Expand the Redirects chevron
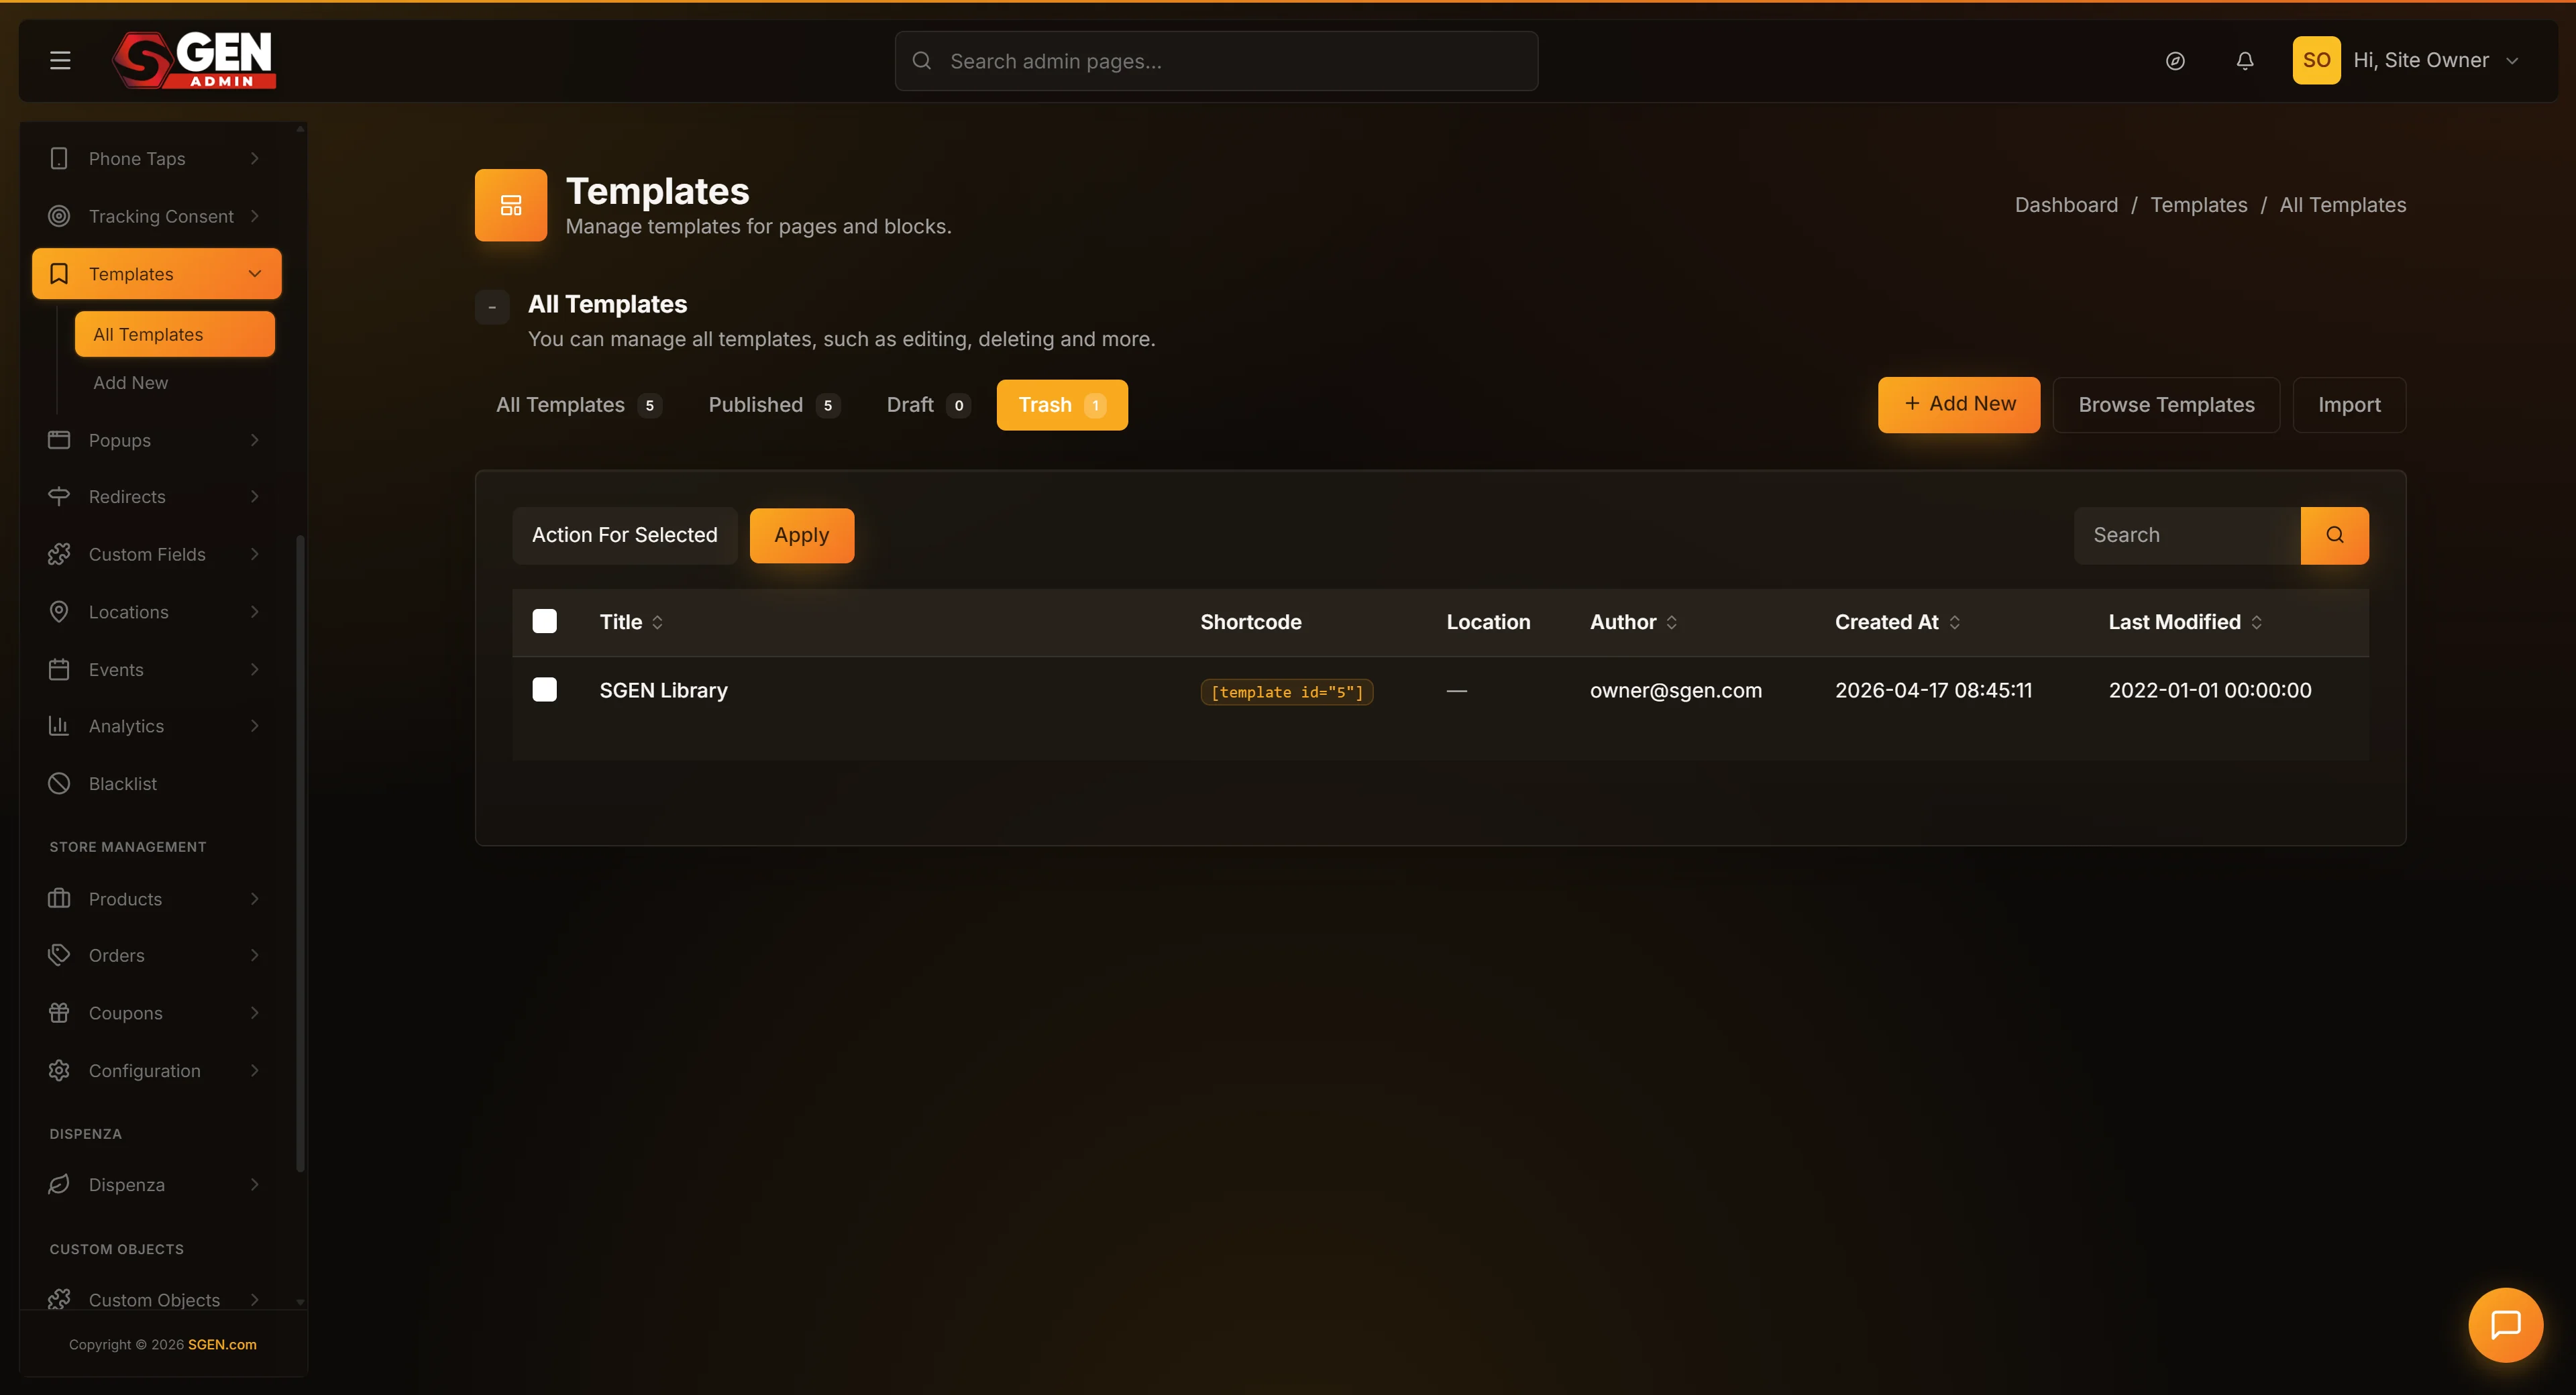Viewport: 2576px width, 1395px height. (x=255, y=496)
